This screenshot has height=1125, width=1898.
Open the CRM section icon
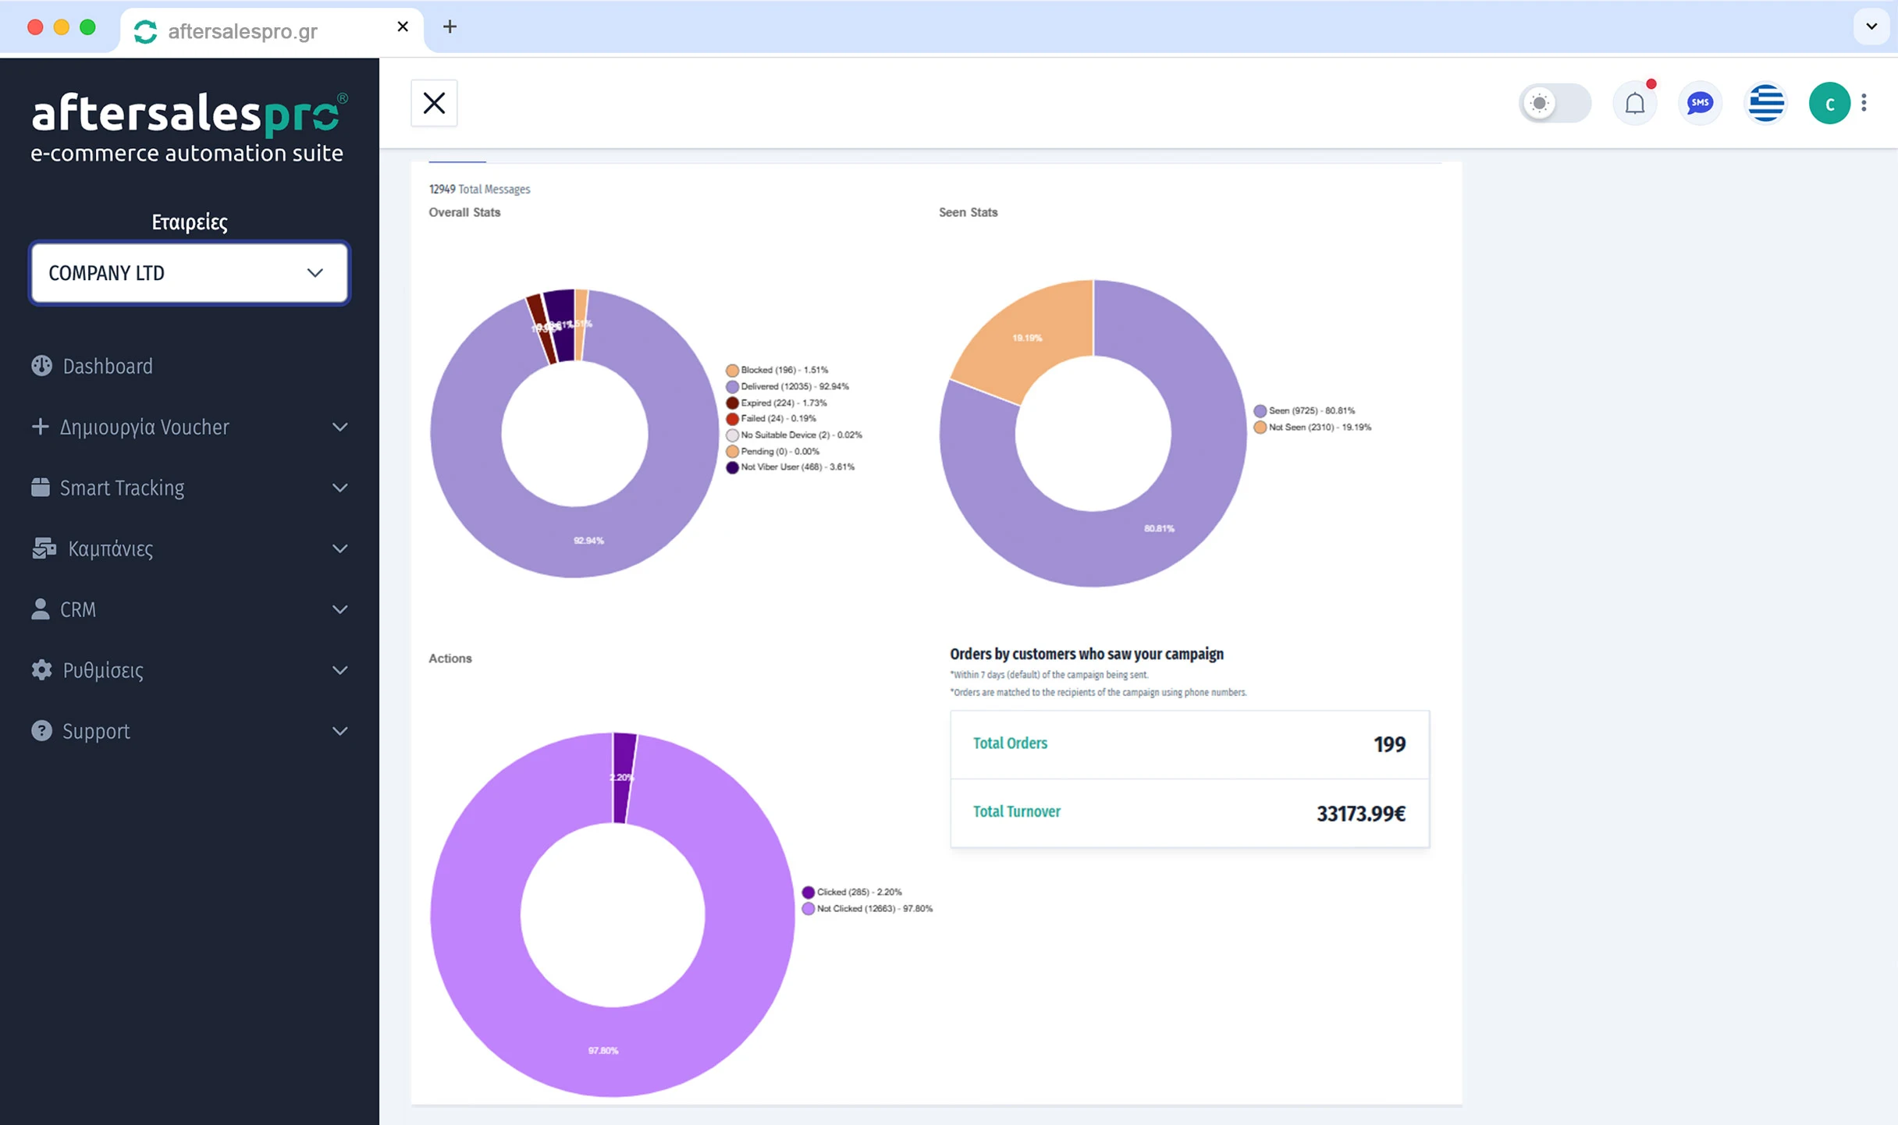[41, 609]
